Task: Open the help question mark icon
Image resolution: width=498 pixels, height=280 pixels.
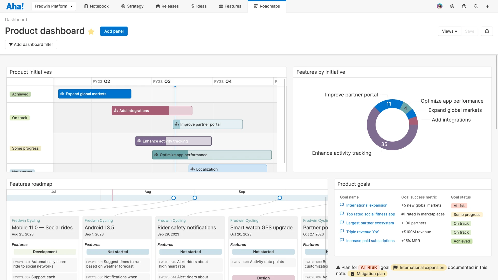Action: 464,6
